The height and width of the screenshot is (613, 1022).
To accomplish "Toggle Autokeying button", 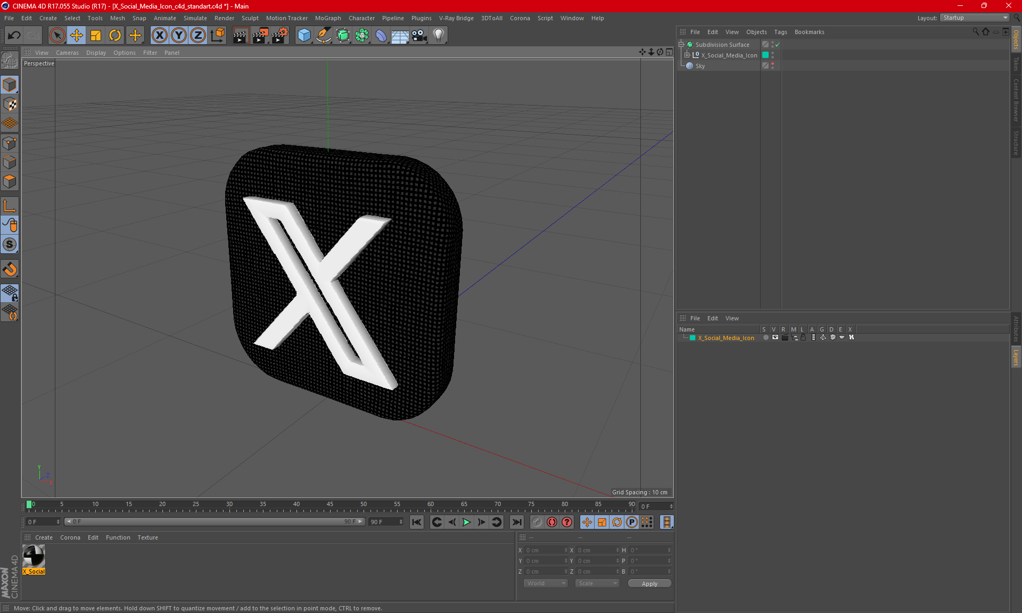I will click(552, 522).
